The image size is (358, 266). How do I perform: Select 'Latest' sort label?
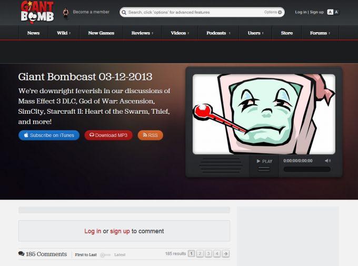120,255
